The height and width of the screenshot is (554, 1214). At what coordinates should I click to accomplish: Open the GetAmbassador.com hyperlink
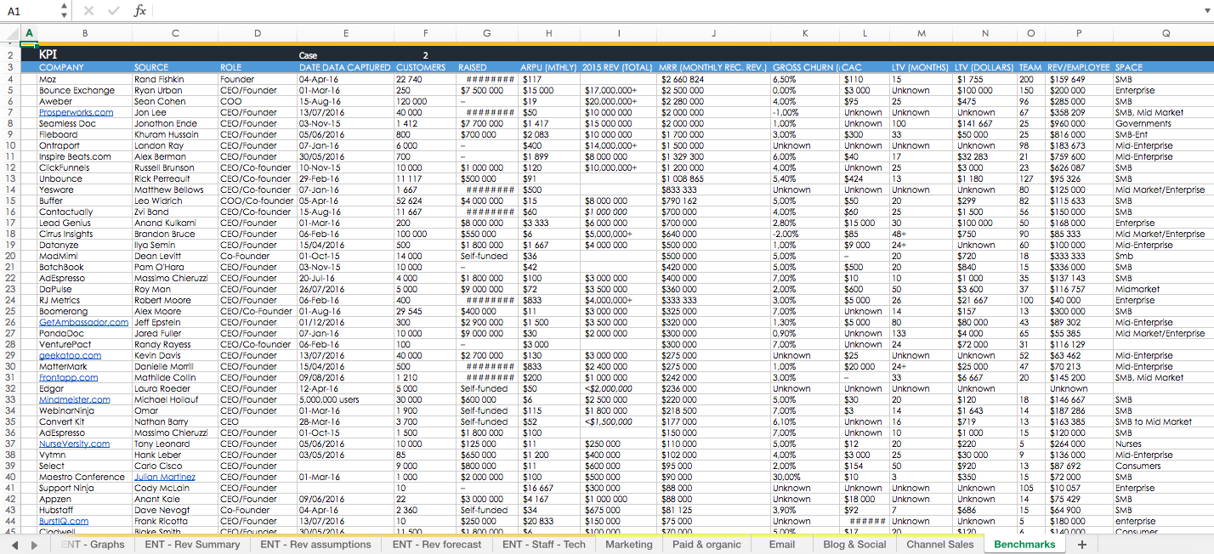click(x=83, y=322)
